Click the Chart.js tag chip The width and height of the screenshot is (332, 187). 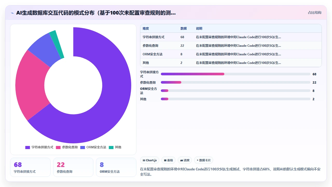(x=150, y=160)
